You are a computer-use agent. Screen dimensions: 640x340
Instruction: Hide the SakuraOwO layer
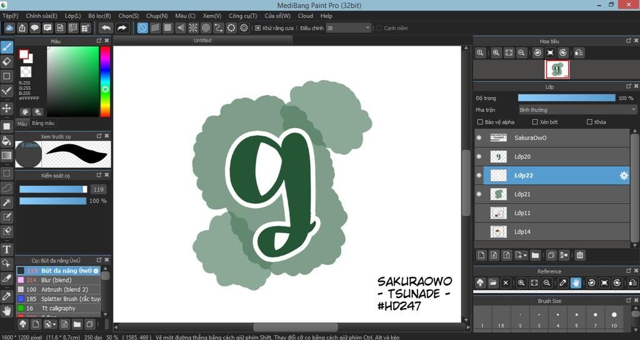pos(479,137)
